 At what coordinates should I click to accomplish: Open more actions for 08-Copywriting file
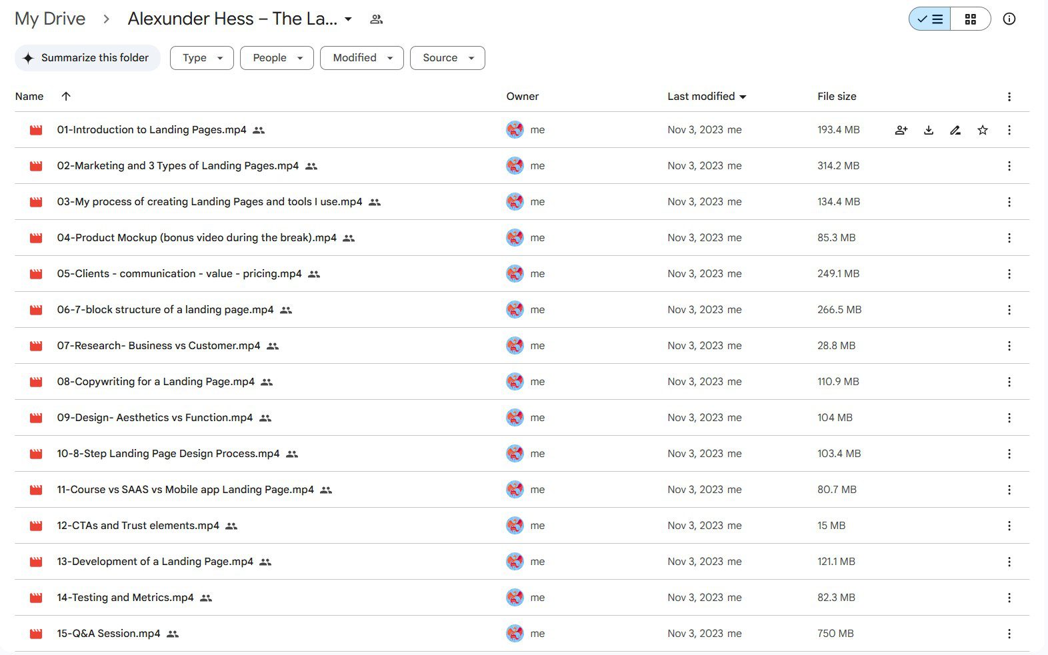click(1009, 382)
